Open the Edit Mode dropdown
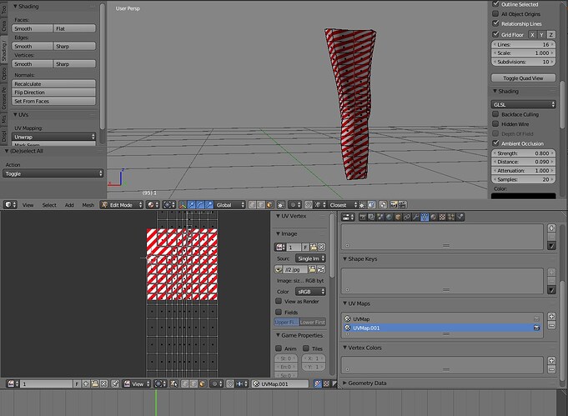This screenshot has width=568, height=416. point(122,205)
